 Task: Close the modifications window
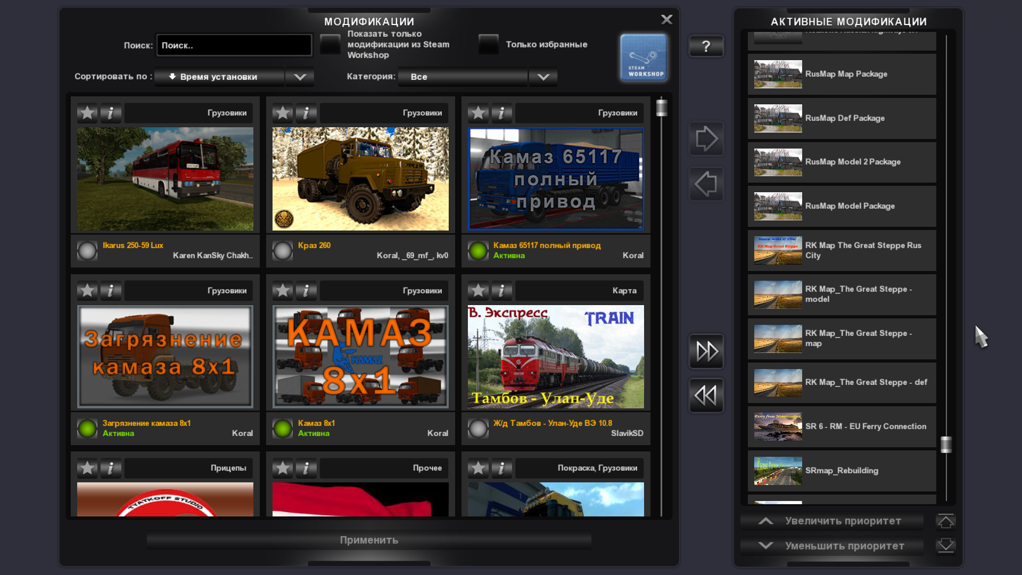click(x=666, y=20)
